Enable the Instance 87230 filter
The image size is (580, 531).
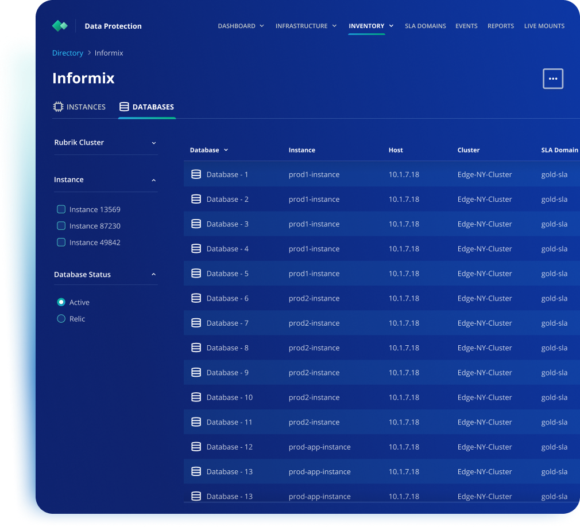[61, 225]
